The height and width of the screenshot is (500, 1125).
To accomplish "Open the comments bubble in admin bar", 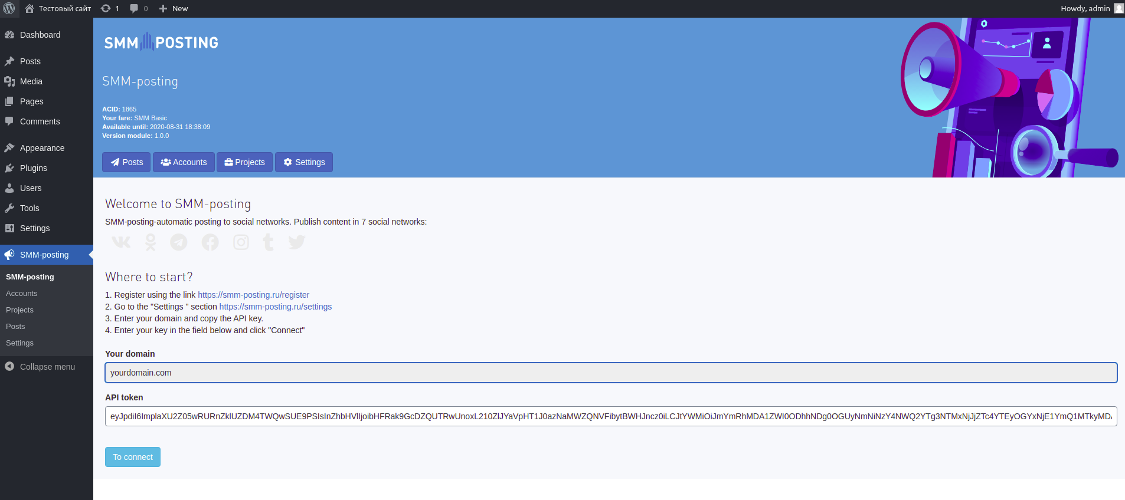I will click(x=134, y=8).
